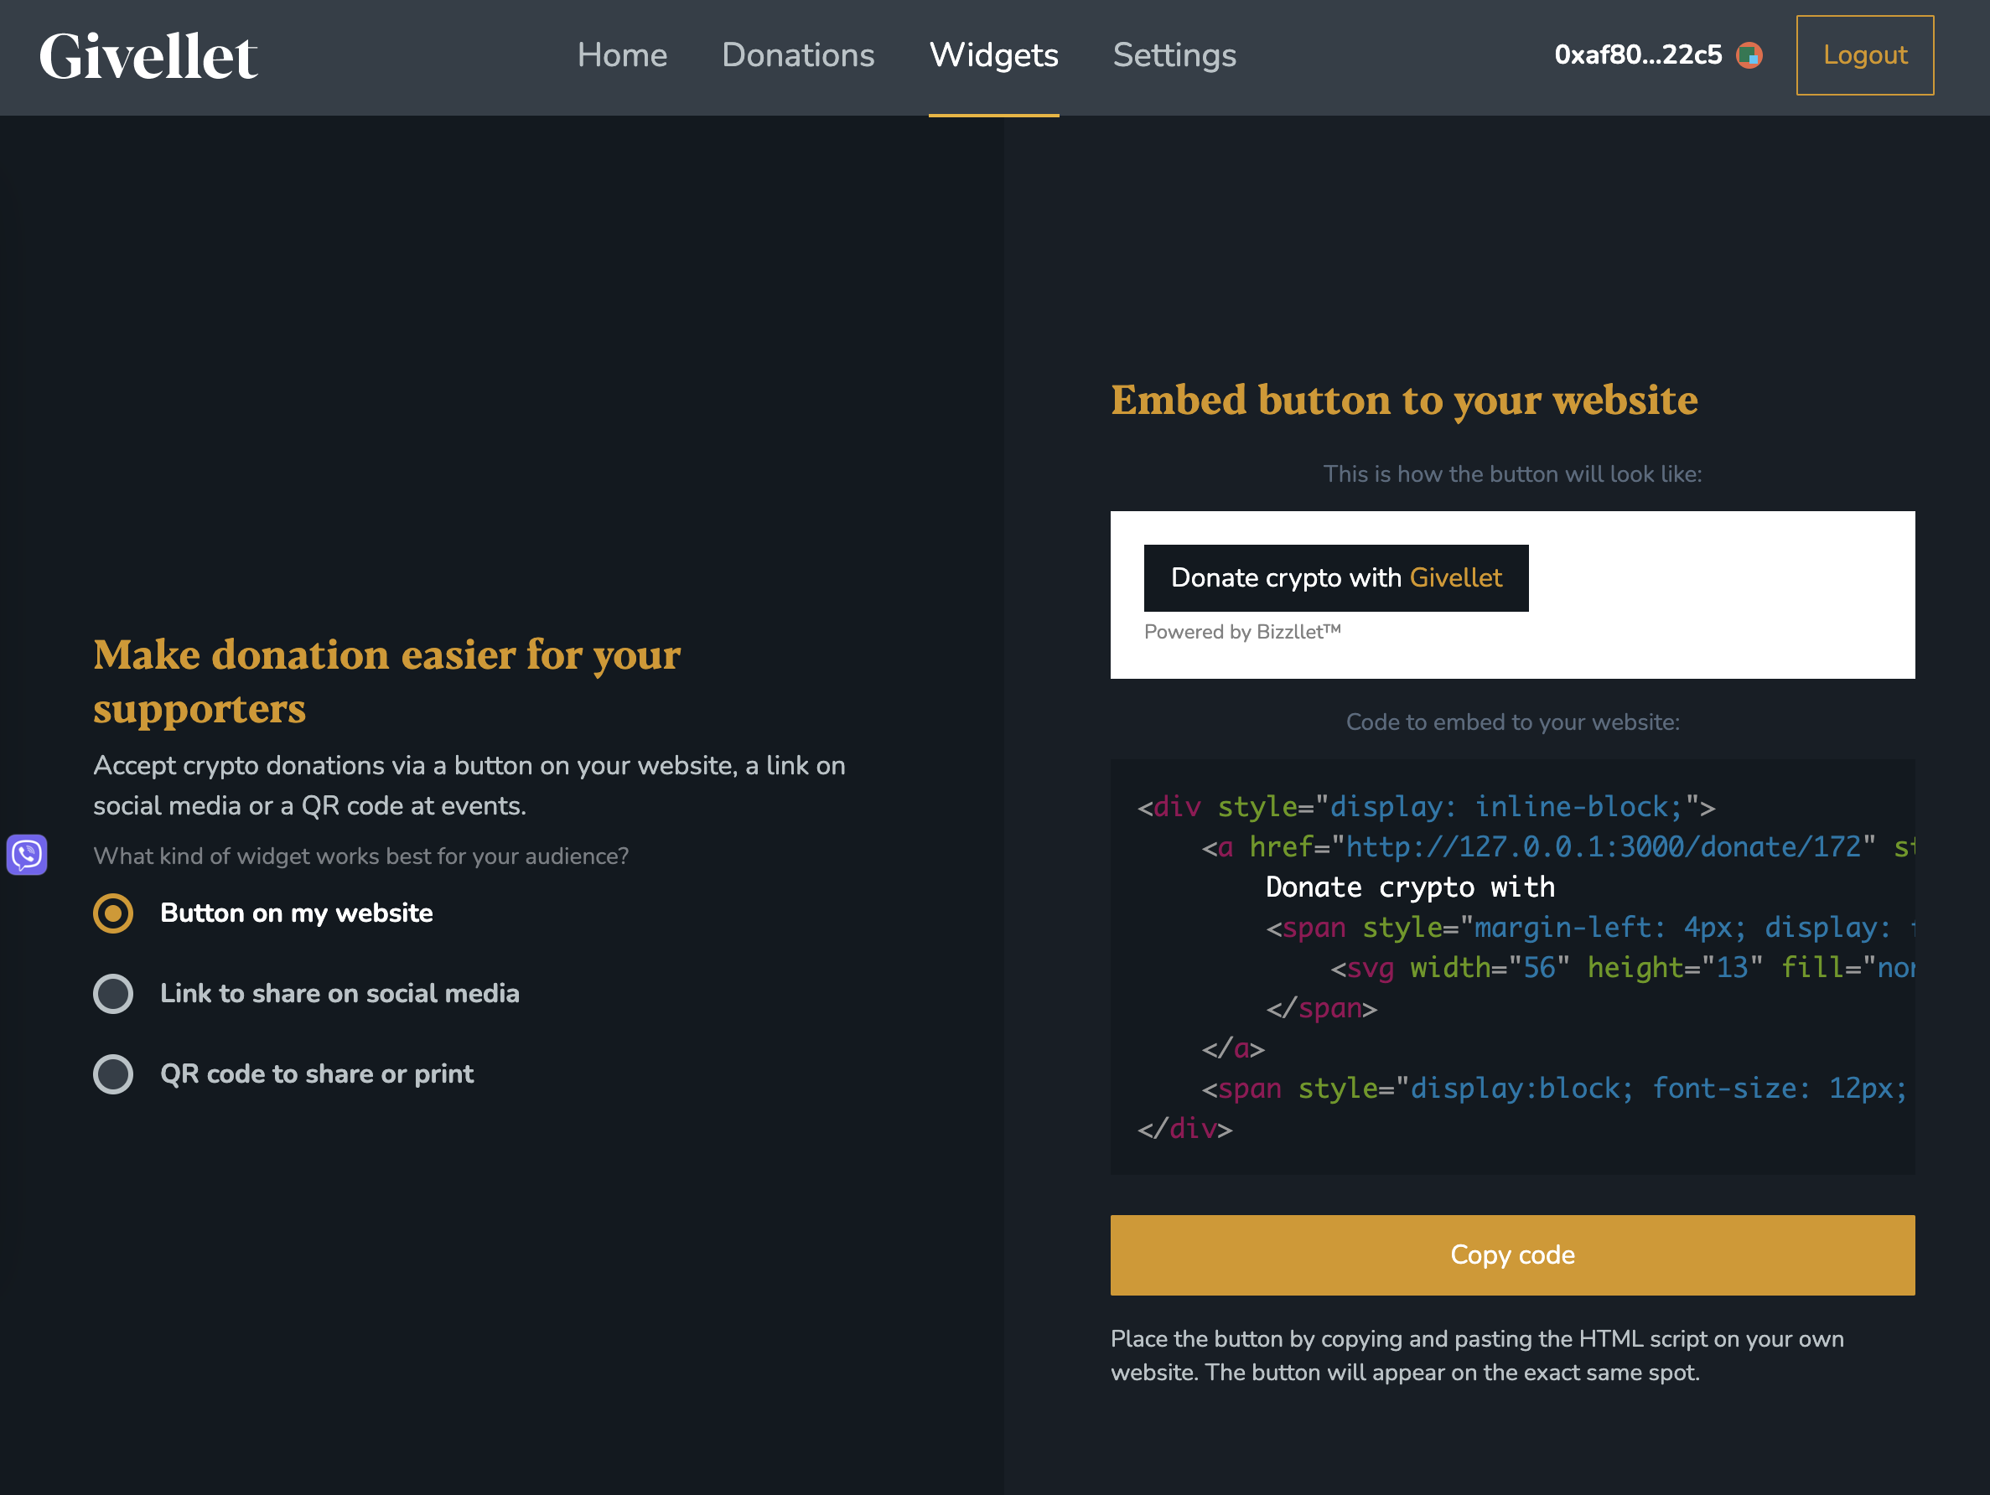
Task: Select Button on my website option
Action: pos(262,913)
